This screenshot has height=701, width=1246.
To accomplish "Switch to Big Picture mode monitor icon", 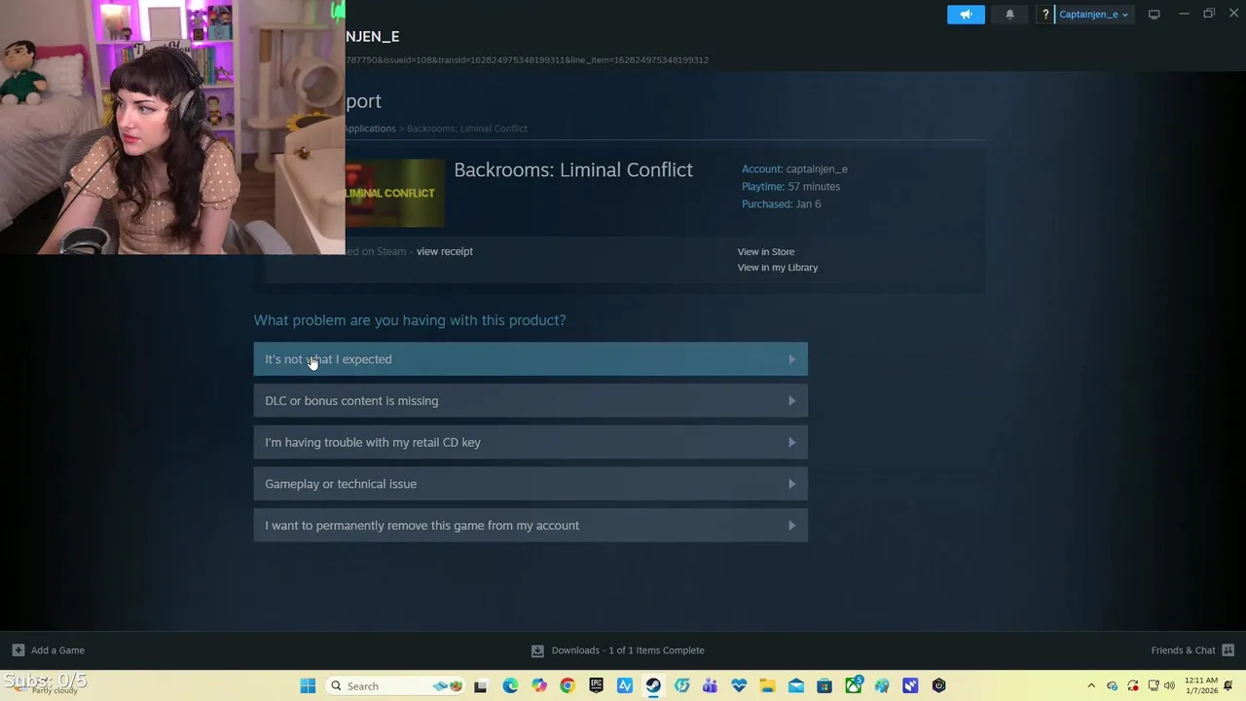I will (x=1154, y=15).
